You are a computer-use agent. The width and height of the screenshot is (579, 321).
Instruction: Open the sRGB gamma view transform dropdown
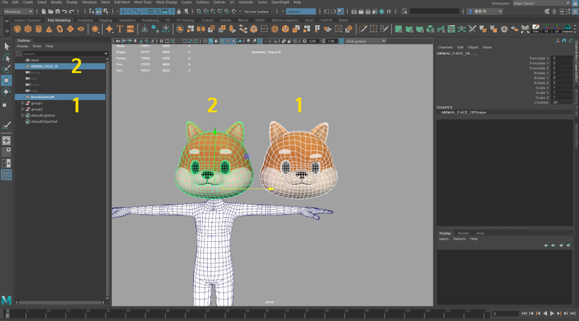click(x=366, y=41)
